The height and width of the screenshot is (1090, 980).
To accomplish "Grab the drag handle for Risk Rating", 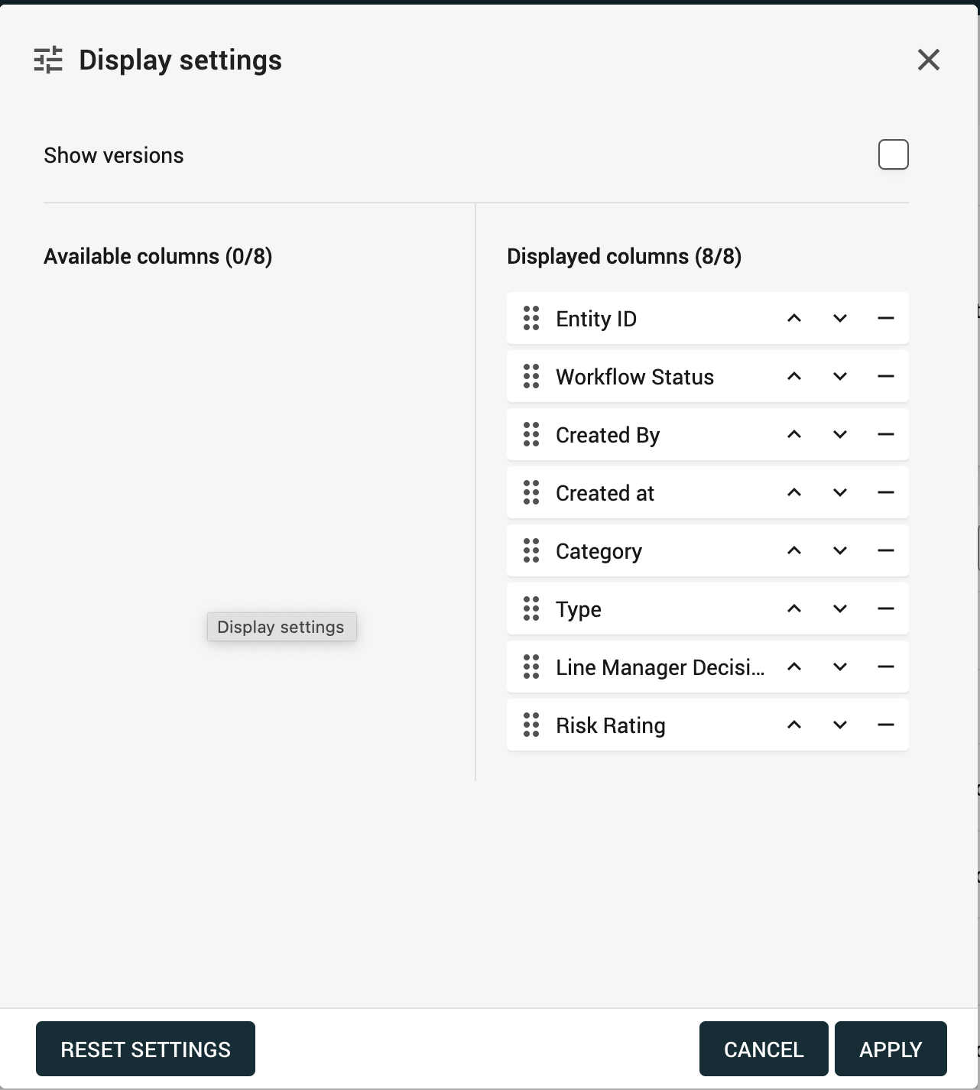I will pos(531,725).
